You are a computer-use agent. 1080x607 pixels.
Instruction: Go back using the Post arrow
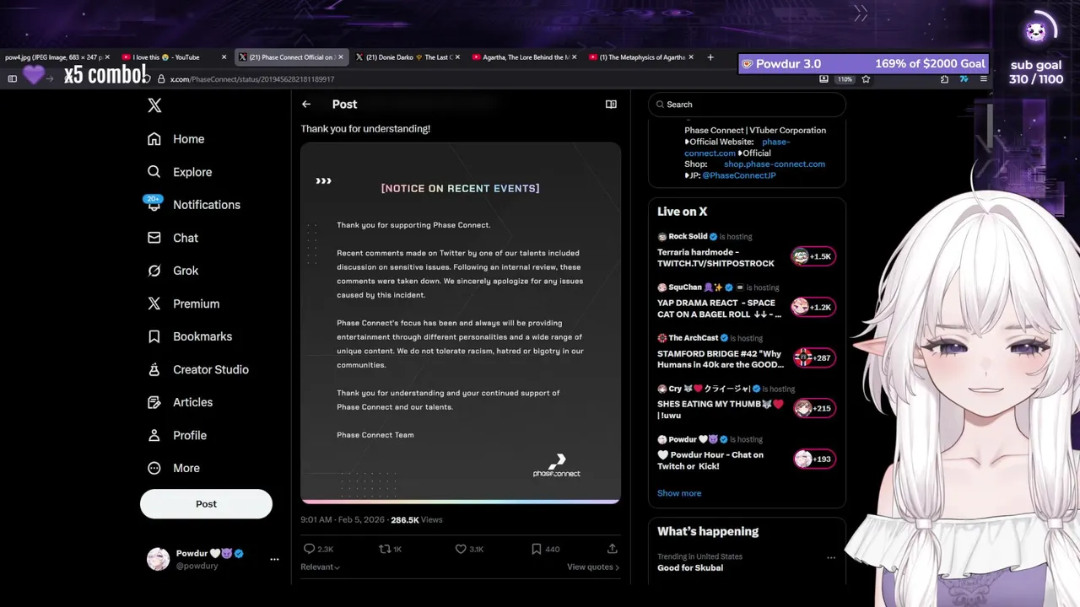[x=306, y=105]
